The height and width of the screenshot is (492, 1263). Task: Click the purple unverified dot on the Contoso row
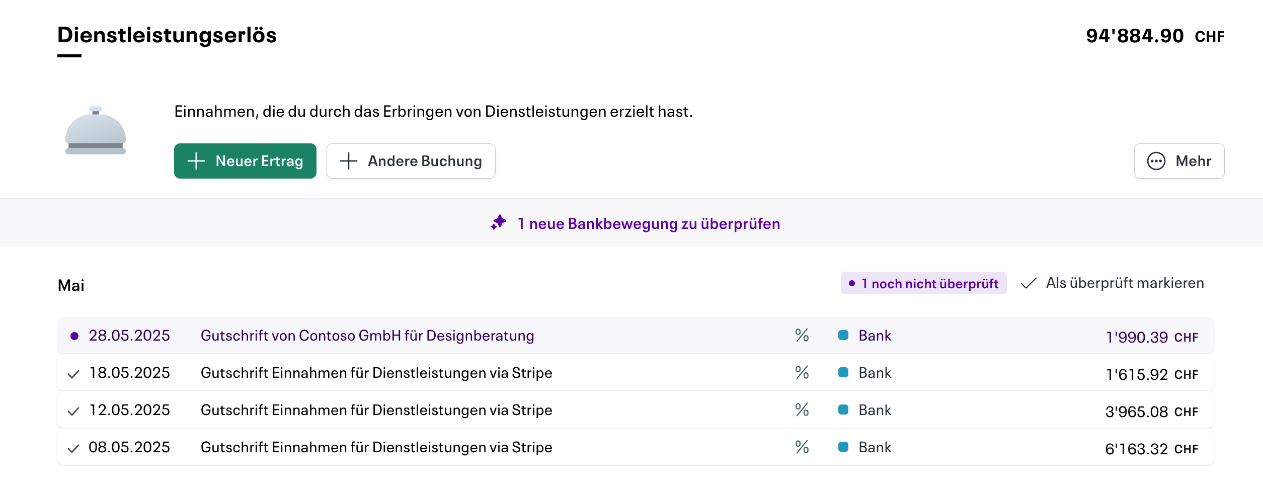[73, 335]
